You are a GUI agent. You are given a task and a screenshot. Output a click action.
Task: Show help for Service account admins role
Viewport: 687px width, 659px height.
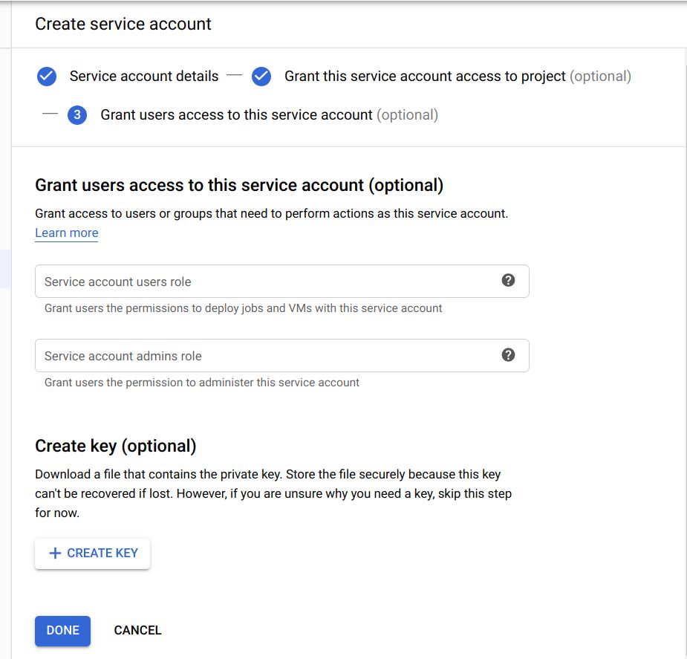pos(508,354)
